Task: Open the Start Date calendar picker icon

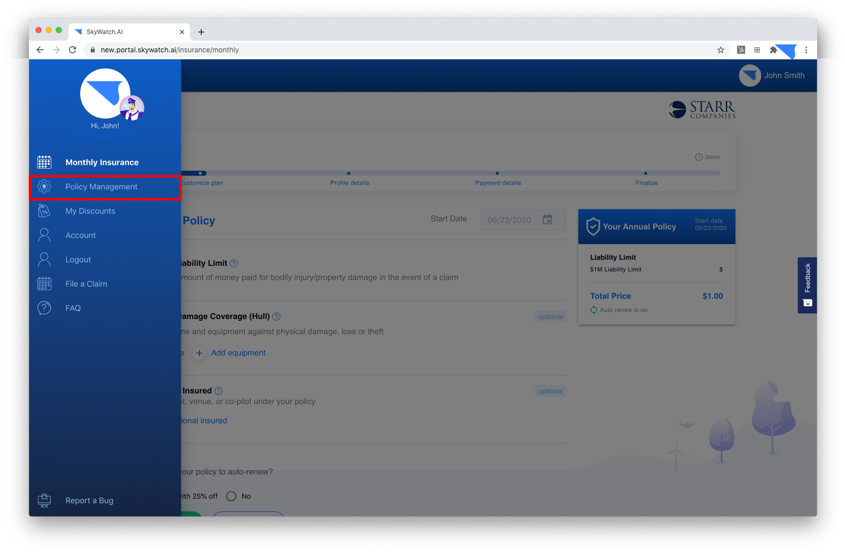Action: (547, 220)
